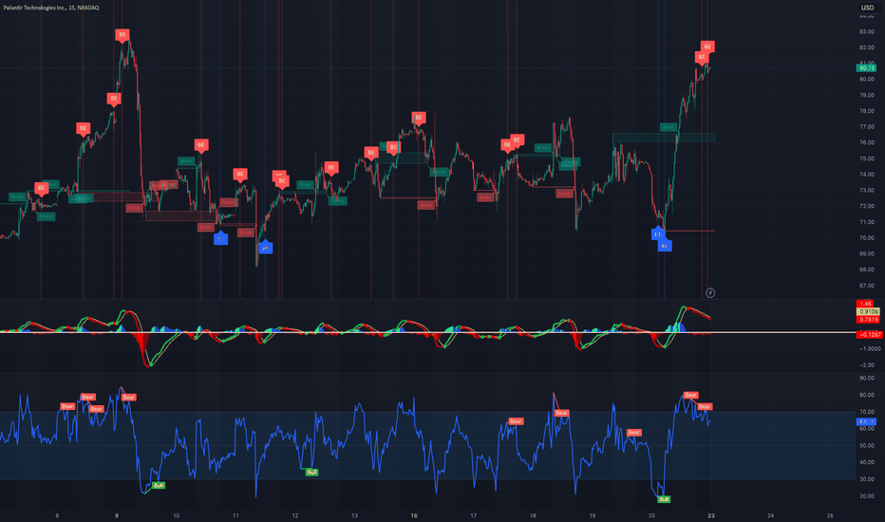Click the 83.00 level on the price axis

tap(866, 31)
